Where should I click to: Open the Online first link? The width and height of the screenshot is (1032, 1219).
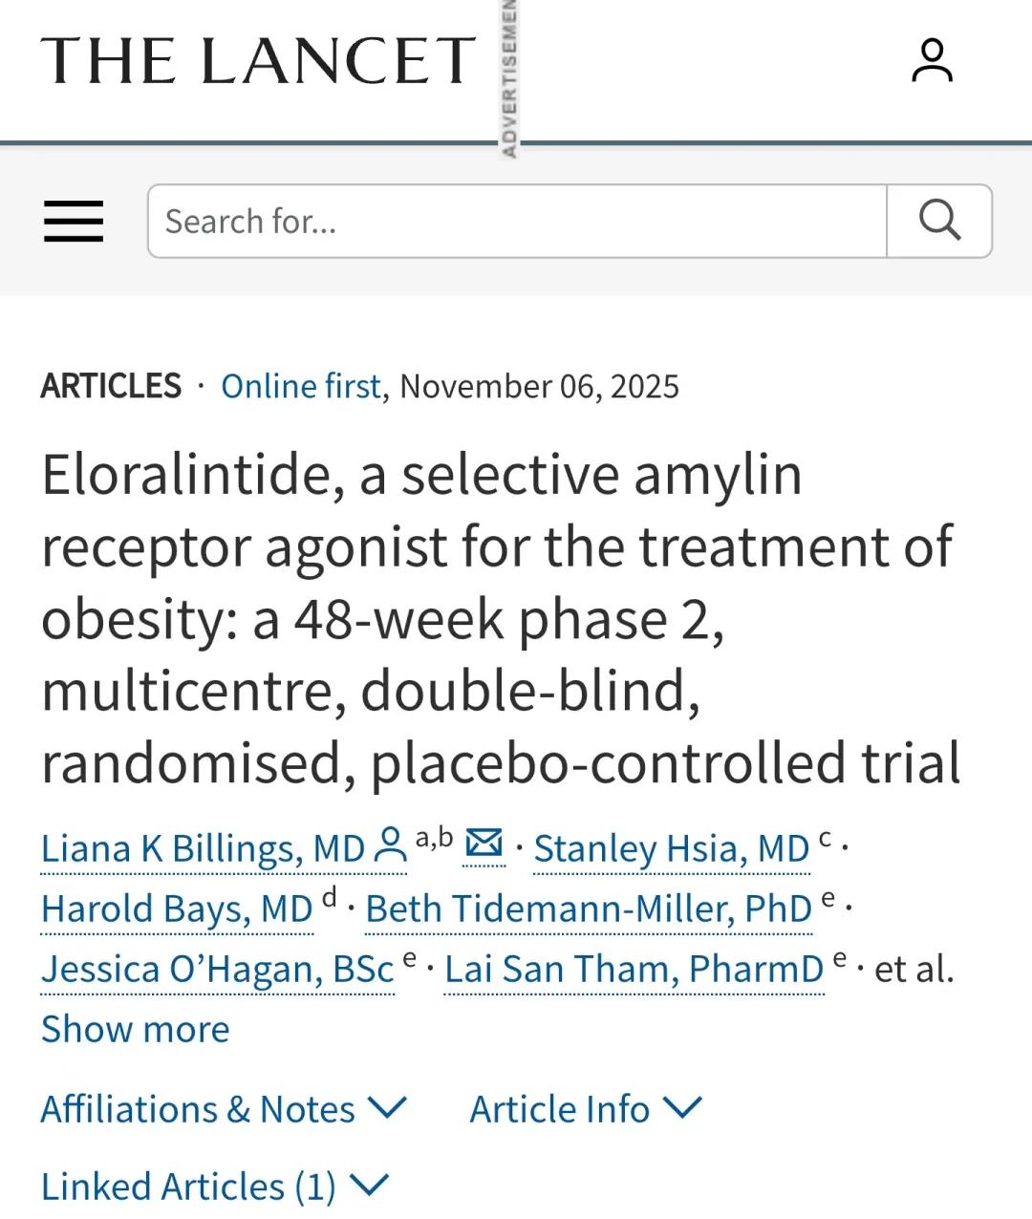pyautogui.click(x=301, y=386)
